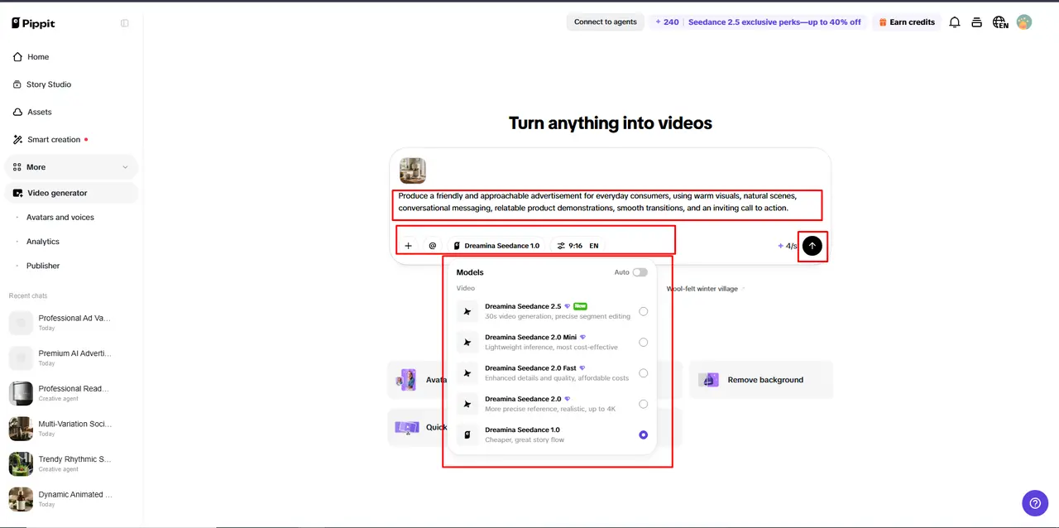Toggle the Auto model switch
The image size is (1059, 528).
tap(640, 272)
